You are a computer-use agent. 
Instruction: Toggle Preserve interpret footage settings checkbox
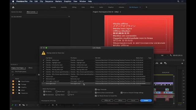[122, 93]
